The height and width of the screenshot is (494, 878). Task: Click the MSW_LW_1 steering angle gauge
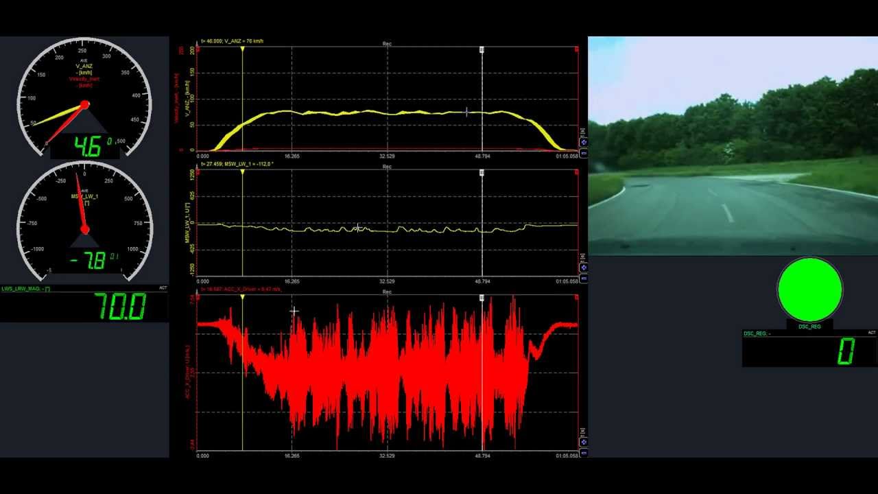[x=84, y=222]
